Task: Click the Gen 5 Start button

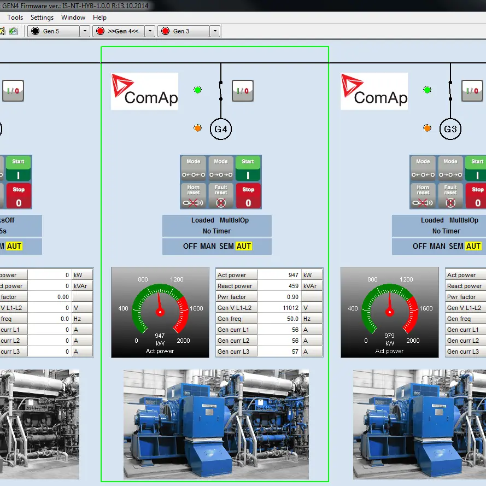Action: (18, 168)
